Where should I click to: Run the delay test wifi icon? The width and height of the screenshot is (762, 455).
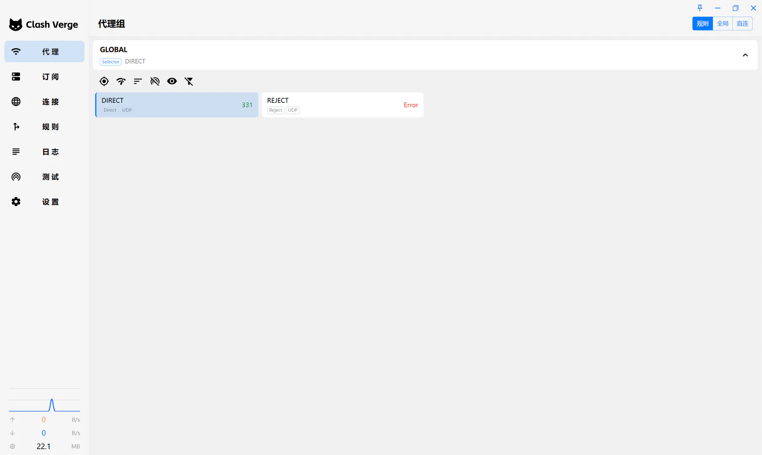click(x=121, y=81)
